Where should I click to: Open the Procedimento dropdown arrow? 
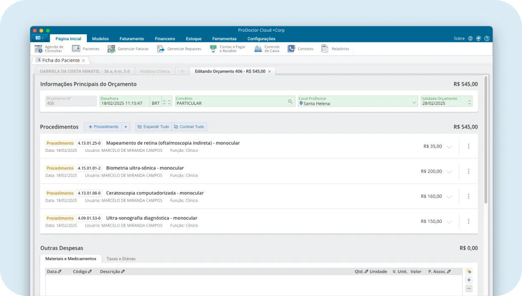pos(126,127)
